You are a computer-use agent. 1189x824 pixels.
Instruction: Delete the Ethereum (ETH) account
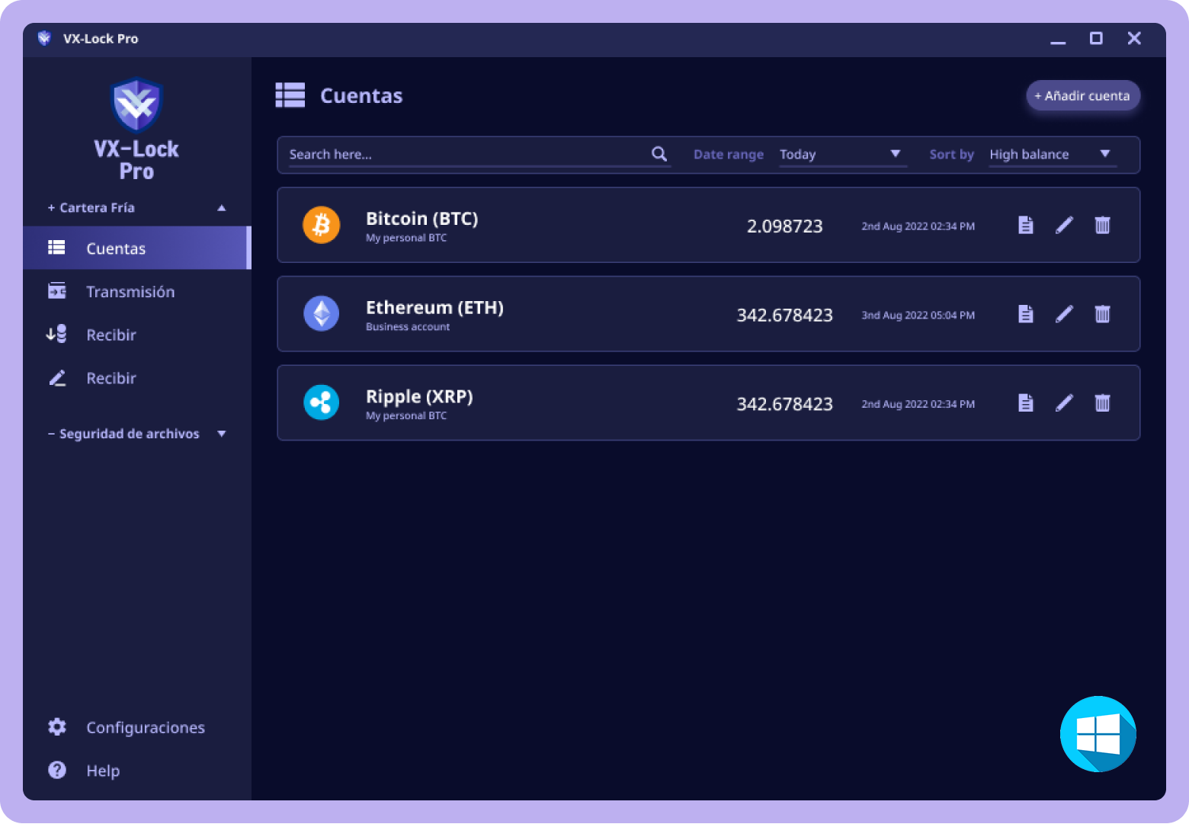tap(1102, 314)
